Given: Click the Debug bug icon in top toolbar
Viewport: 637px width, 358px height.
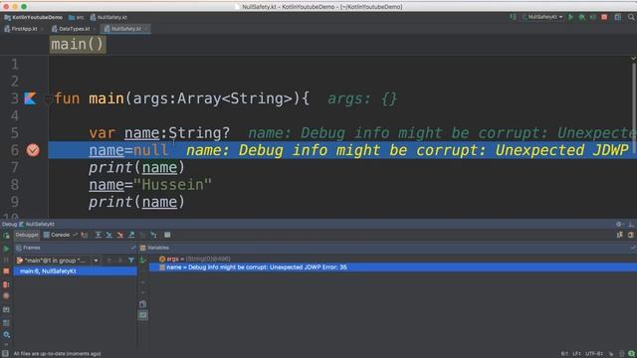Looking at the screenshot, I should point(581,17).
